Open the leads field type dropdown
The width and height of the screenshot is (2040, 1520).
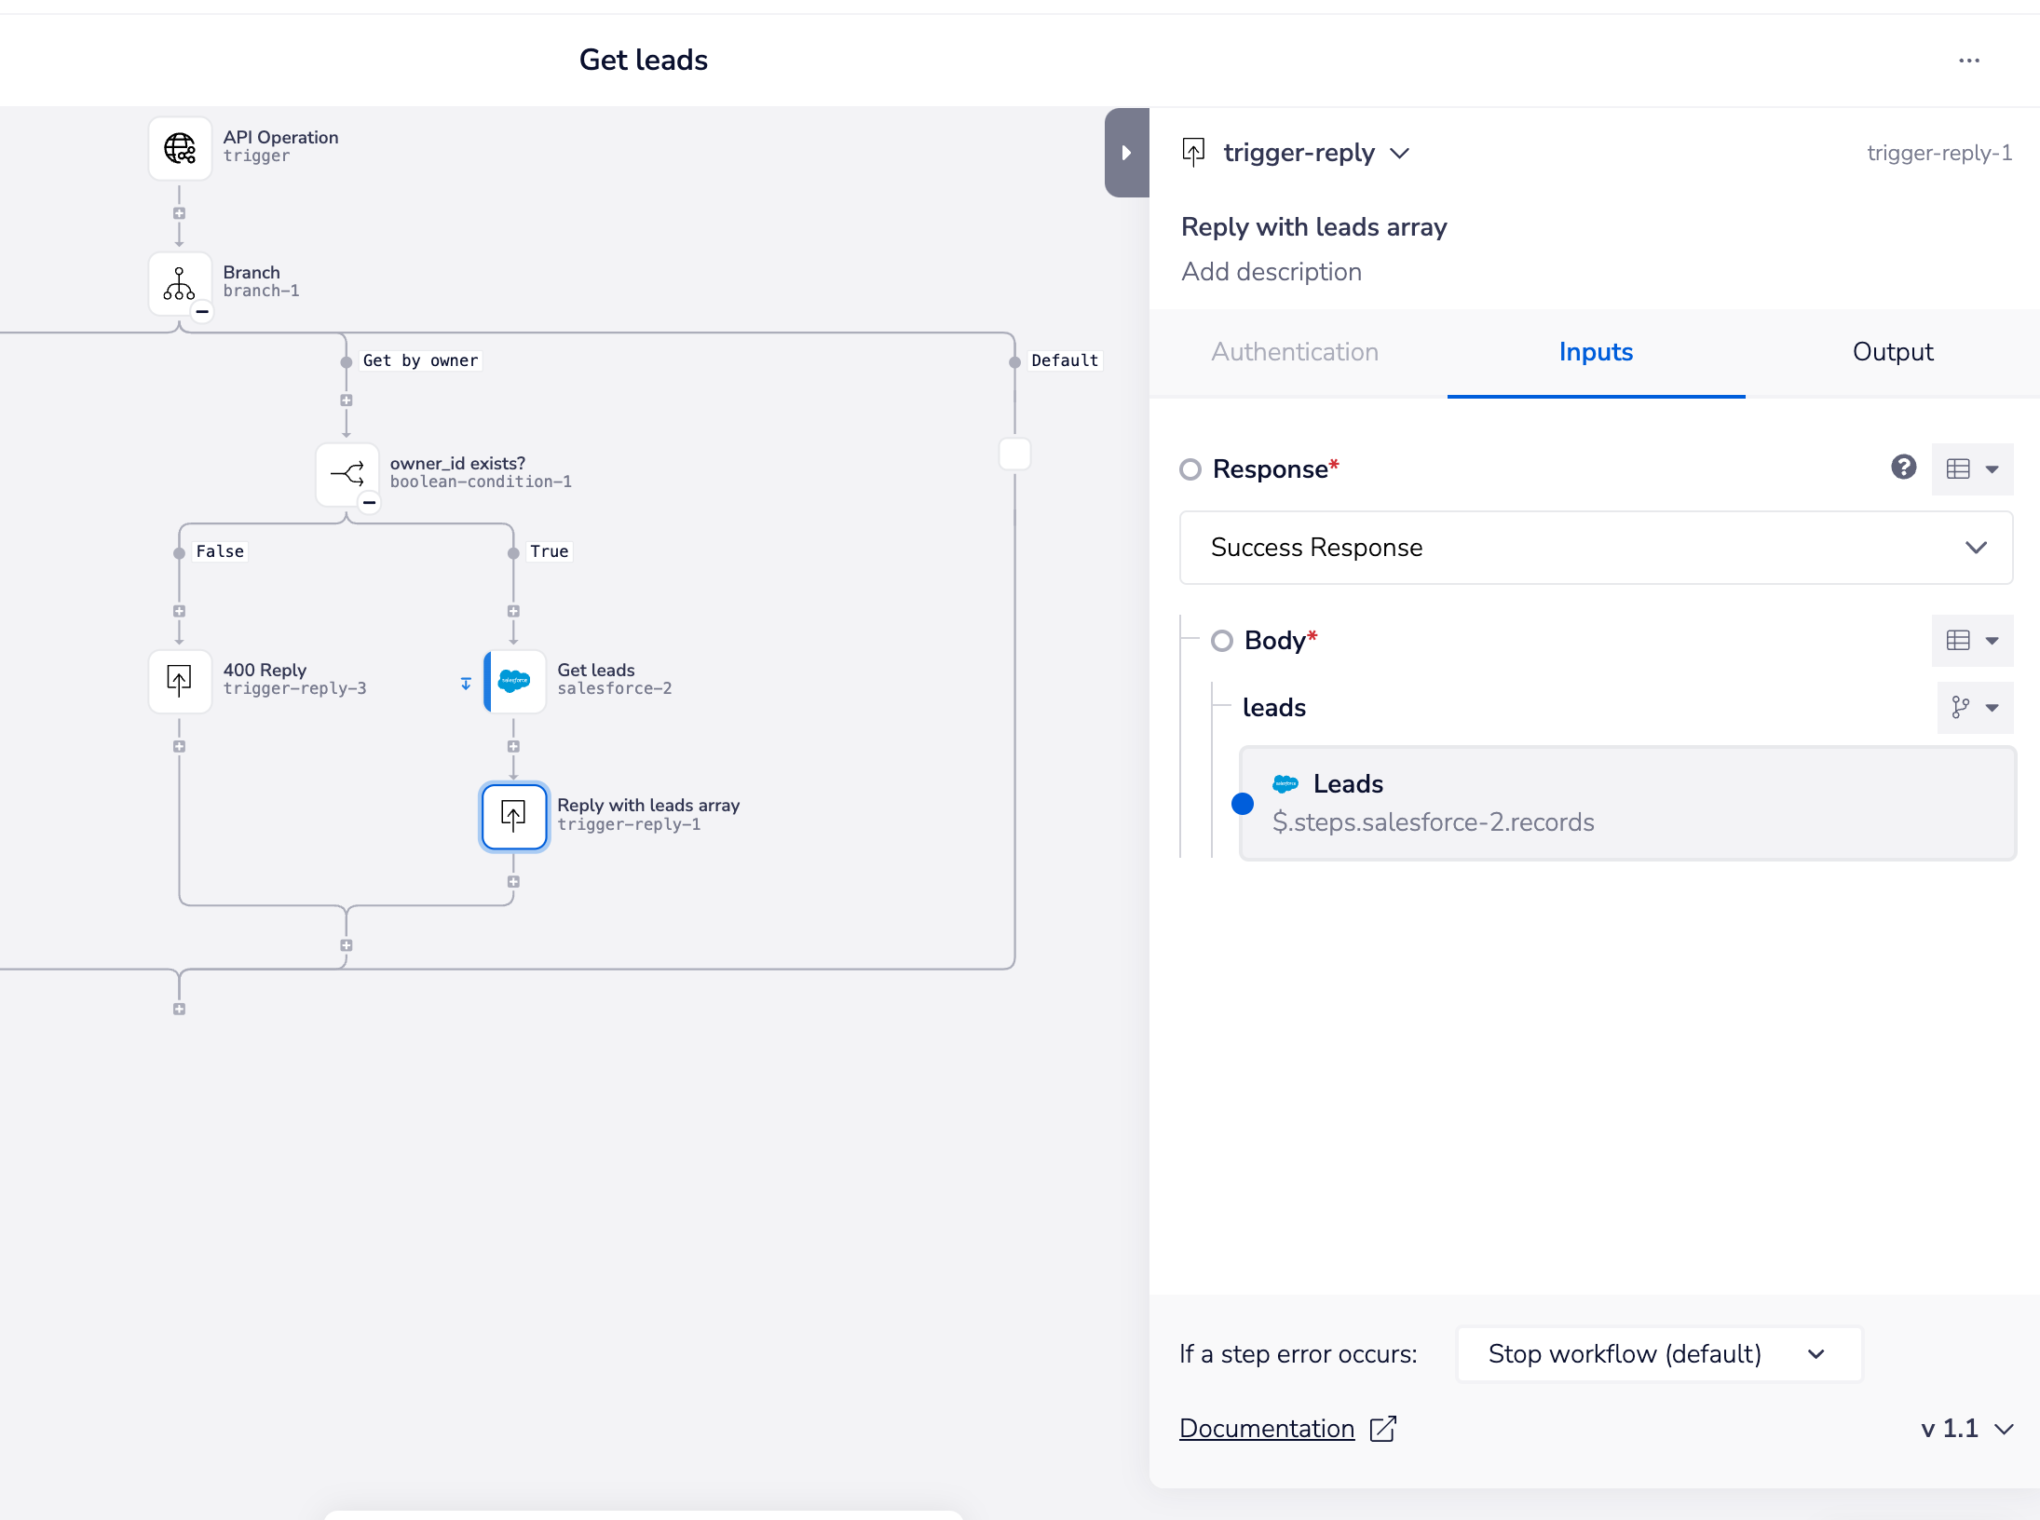pos(1975,708)
